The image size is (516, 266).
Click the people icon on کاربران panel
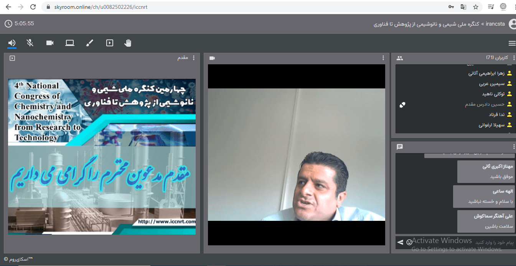coord(400,58)
